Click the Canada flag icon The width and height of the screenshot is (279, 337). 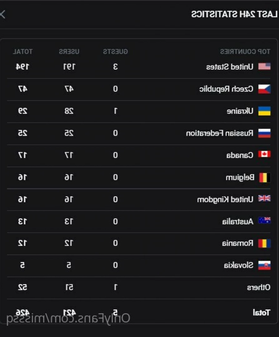pos(264,154)
